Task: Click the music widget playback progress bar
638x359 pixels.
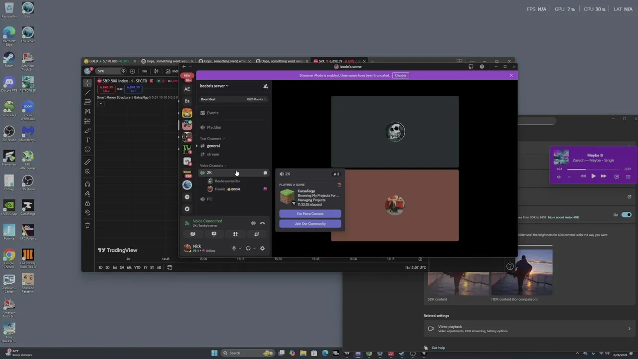Action: (x=593, y=169)
